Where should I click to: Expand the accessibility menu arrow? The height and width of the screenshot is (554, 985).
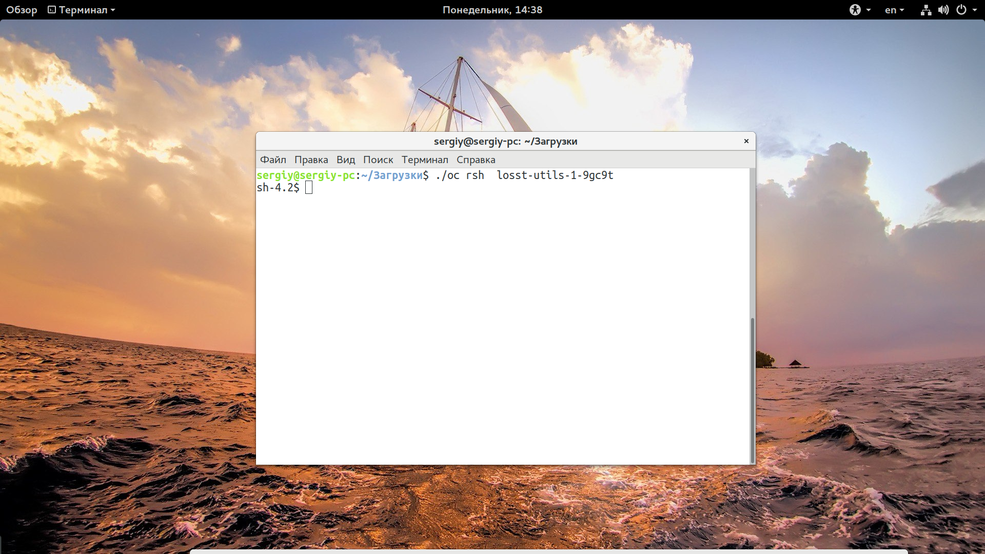(x=868, y=10)
